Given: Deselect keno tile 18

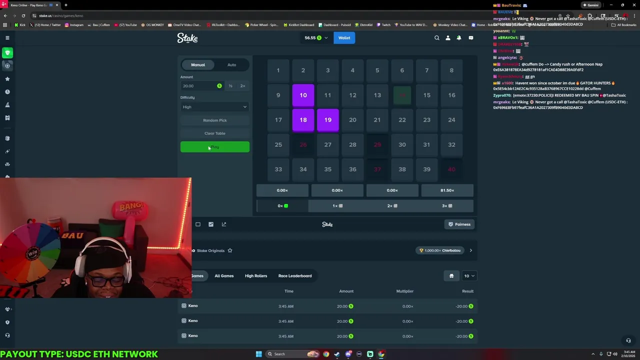Looking at the screenshot, I should tap(303, 120).
